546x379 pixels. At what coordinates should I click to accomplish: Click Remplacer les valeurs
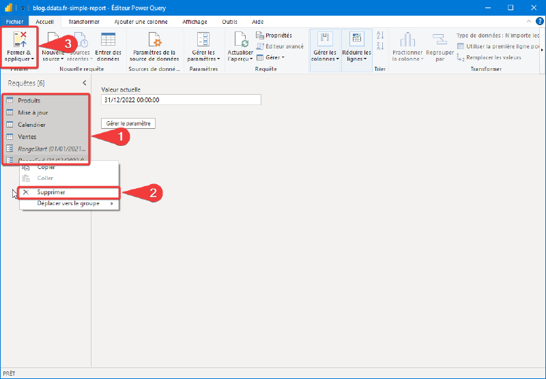(489, 57)
